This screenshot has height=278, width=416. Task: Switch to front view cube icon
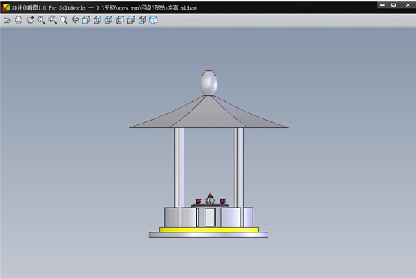tap(86, 20)
